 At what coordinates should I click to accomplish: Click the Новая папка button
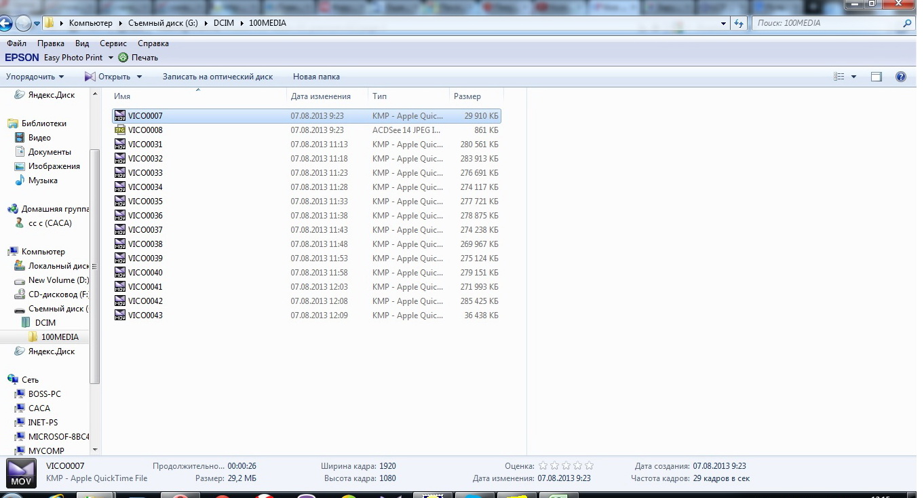tap(316, 77)
